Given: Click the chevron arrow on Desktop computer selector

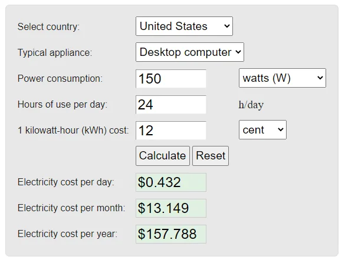Looking at the screenshot, I should point(238,52).
